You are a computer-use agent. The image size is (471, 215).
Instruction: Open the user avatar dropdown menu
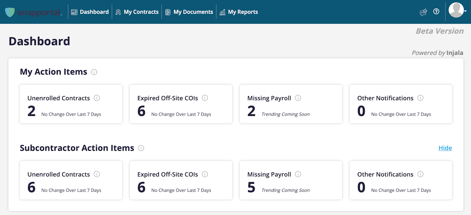coord(457,11)
